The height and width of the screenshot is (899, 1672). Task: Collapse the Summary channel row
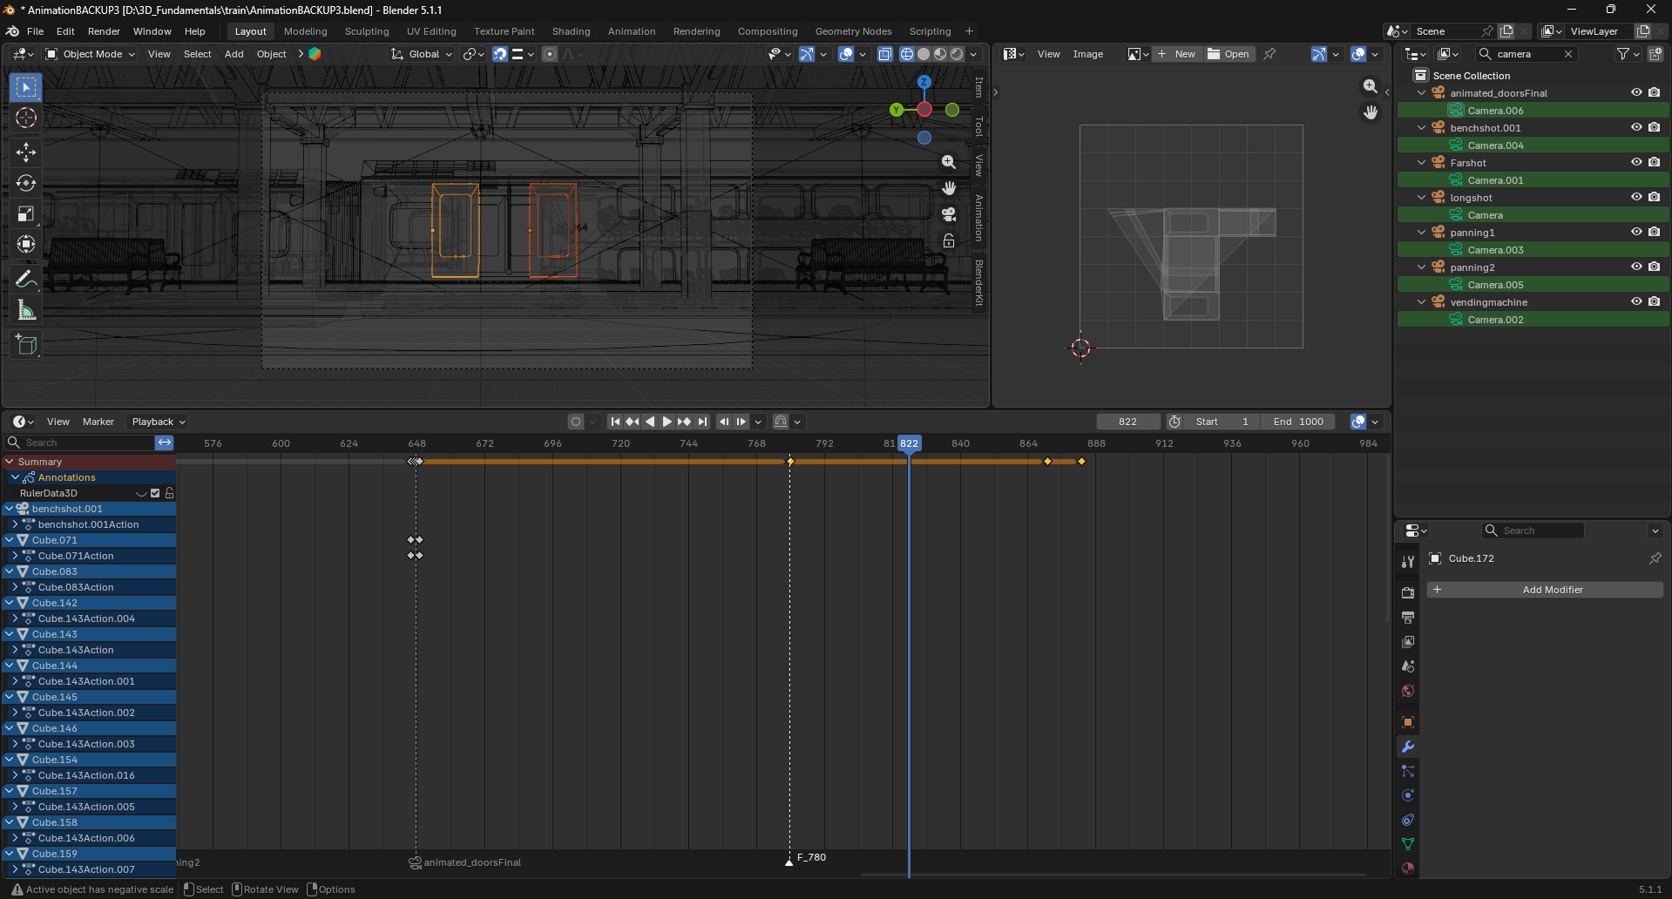pos(10,462)
